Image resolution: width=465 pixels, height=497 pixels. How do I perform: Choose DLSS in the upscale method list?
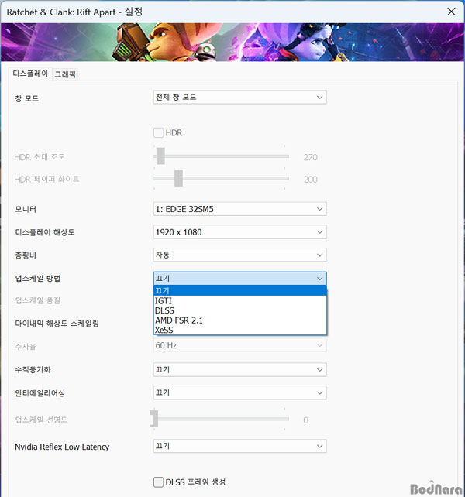click(x=240, y=310)
